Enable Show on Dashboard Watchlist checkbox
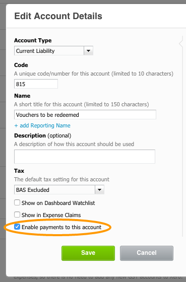 click(17, 202)
